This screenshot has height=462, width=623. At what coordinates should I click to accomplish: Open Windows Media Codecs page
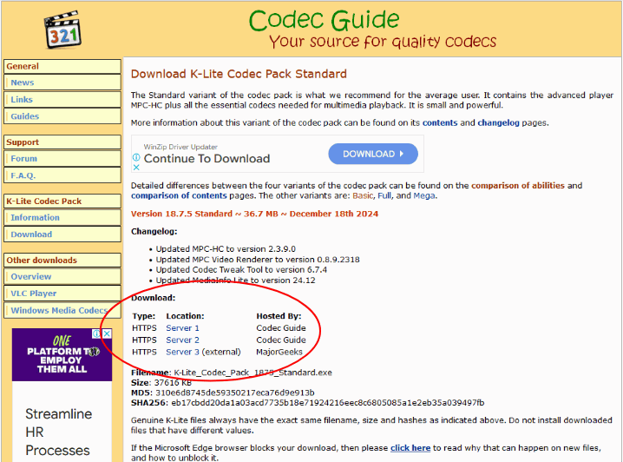tap(62, 310)
